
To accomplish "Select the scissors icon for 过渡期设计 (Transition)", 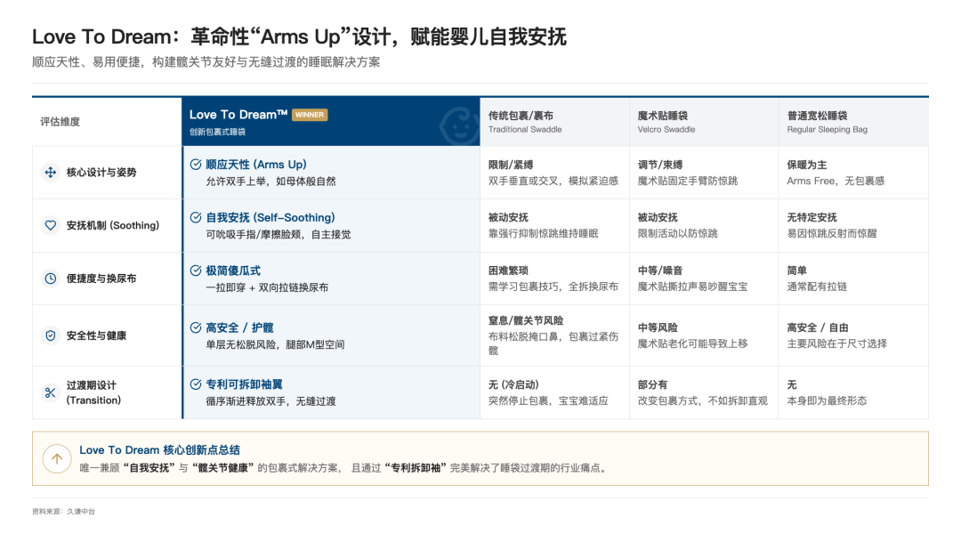I will click(x=50, y=392).
